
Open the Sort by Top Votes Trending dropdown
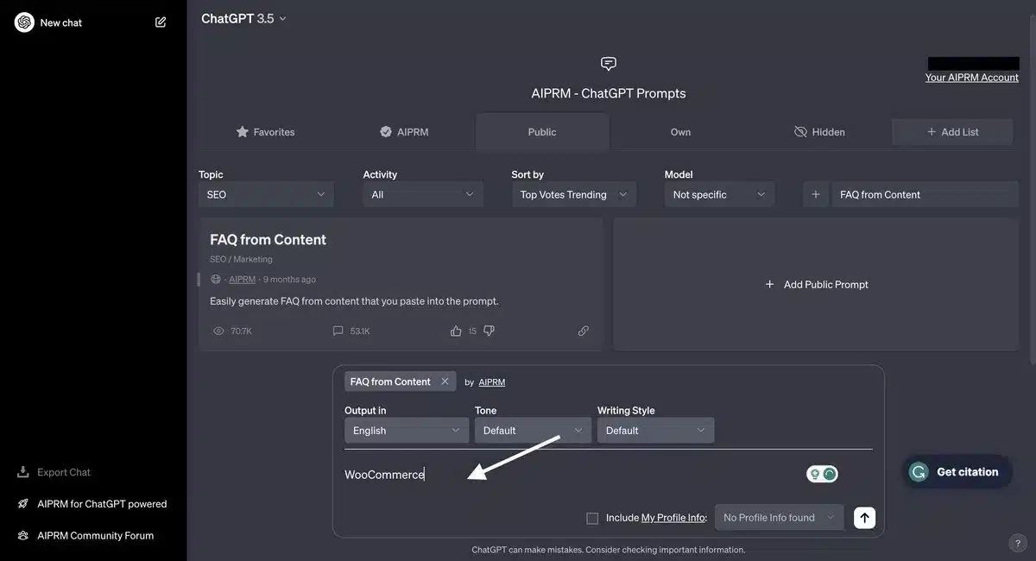[574, 195]
